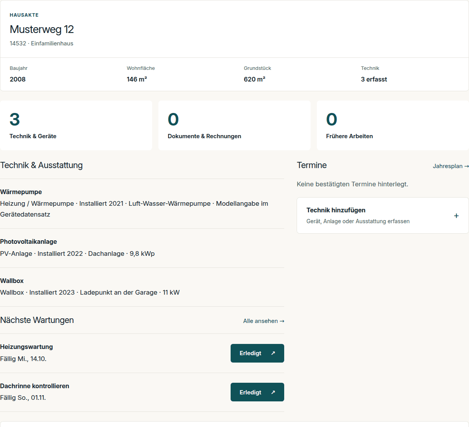Select the Wärmepumpe entry
This screenshot has height=427, width=469.
coord(142,203)
